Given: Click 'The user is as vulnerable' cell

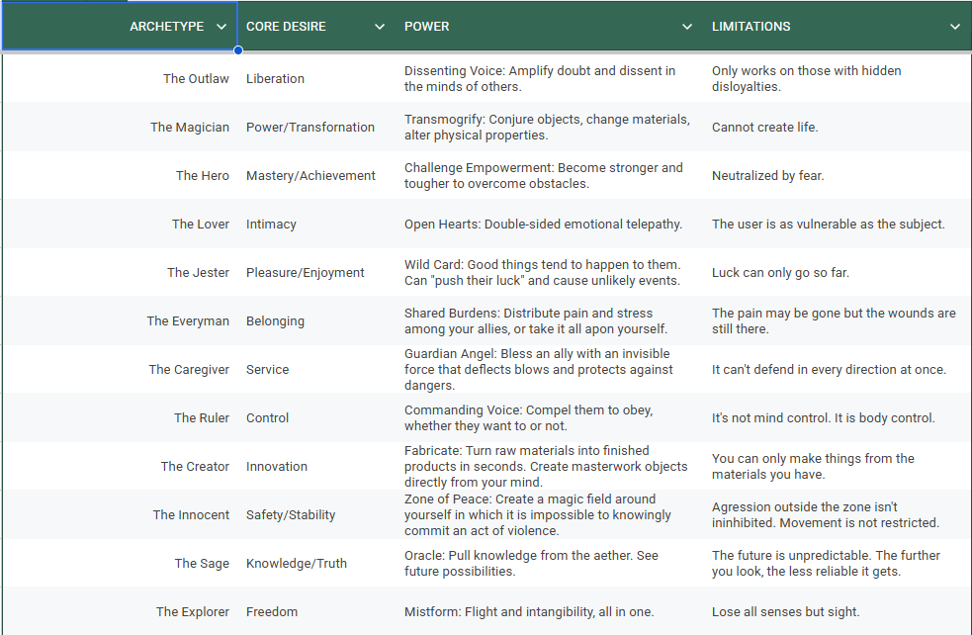Looking at the screenshot, I should click(838, 224).
